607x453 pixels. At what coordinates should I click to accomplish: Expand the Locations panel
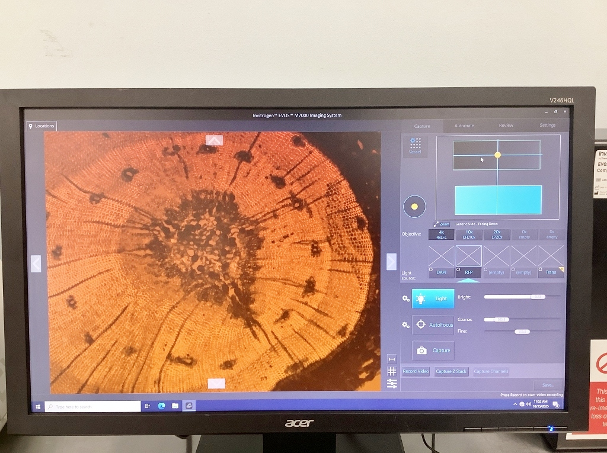tap(41, 126)
